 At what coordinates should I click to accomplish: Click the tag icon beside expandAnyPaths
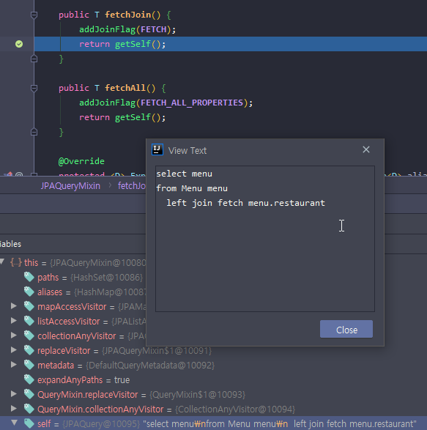[29, 379]
